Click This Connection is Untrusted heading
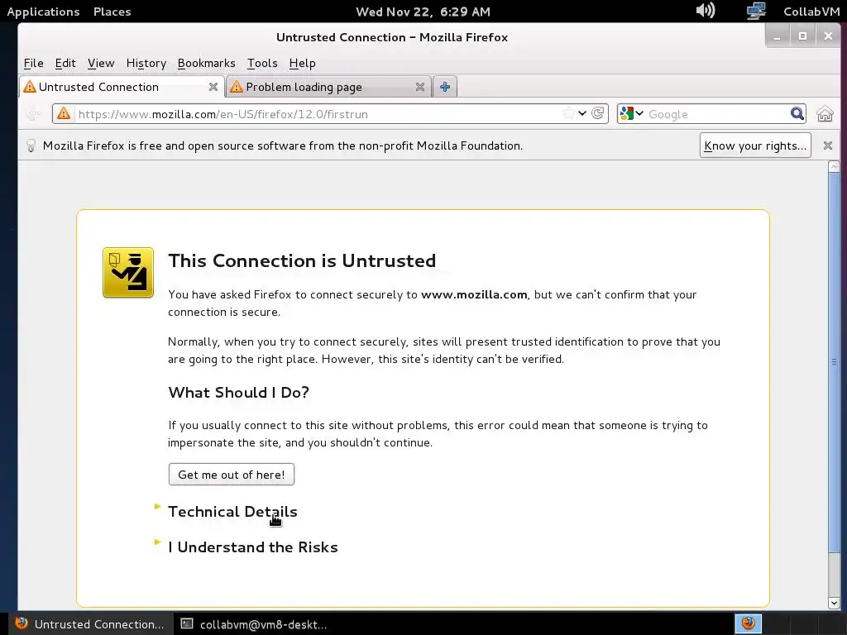The image size is (847, 635). [x=302, y=260]
